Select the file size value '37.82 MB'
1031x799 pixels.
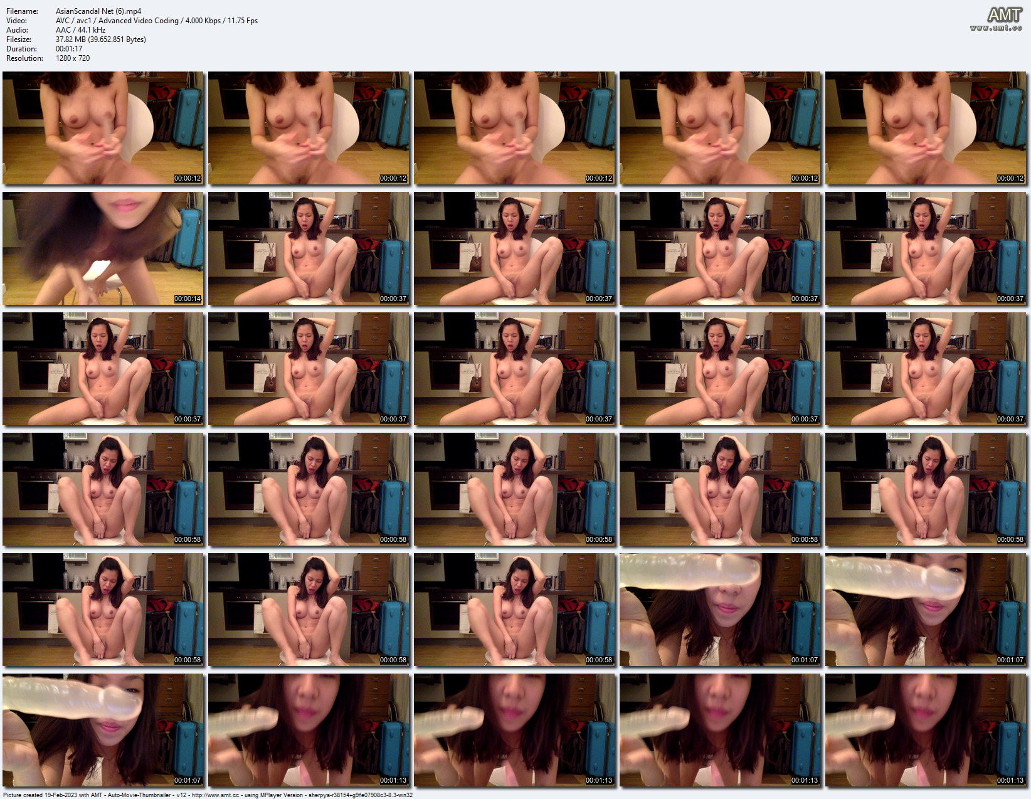pos(71,40)
